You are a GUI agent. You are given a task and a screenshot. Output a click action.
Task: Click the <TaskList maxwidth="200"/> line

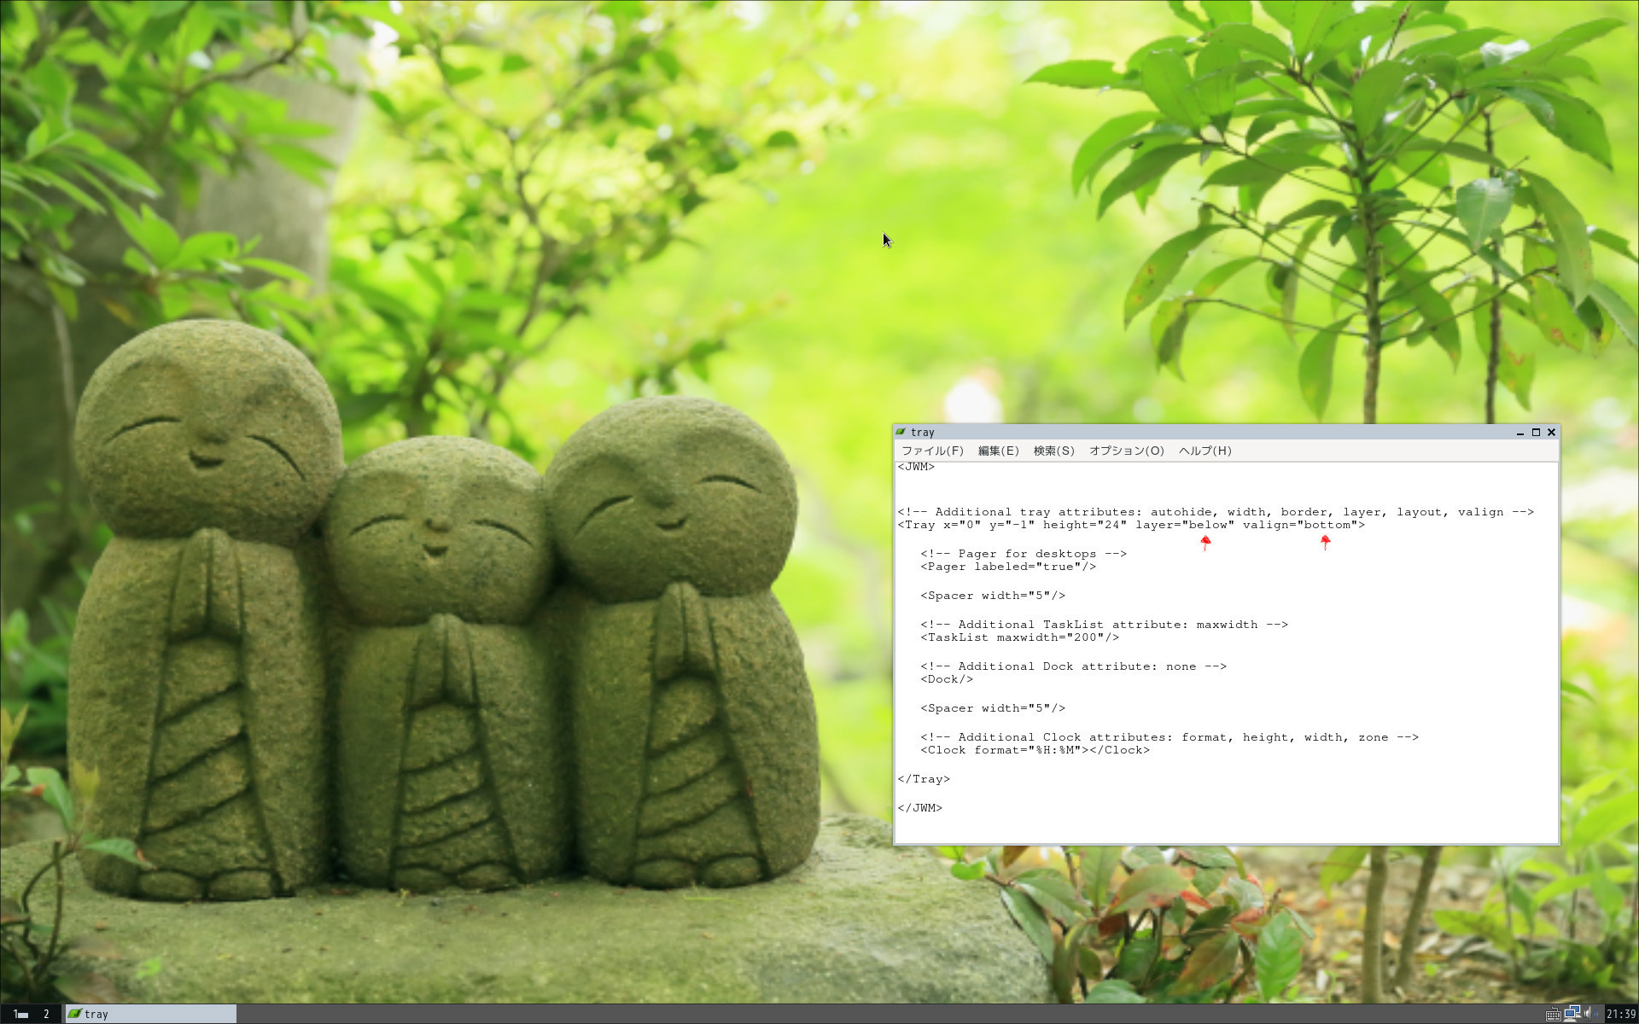click(x=1019, y=637)
